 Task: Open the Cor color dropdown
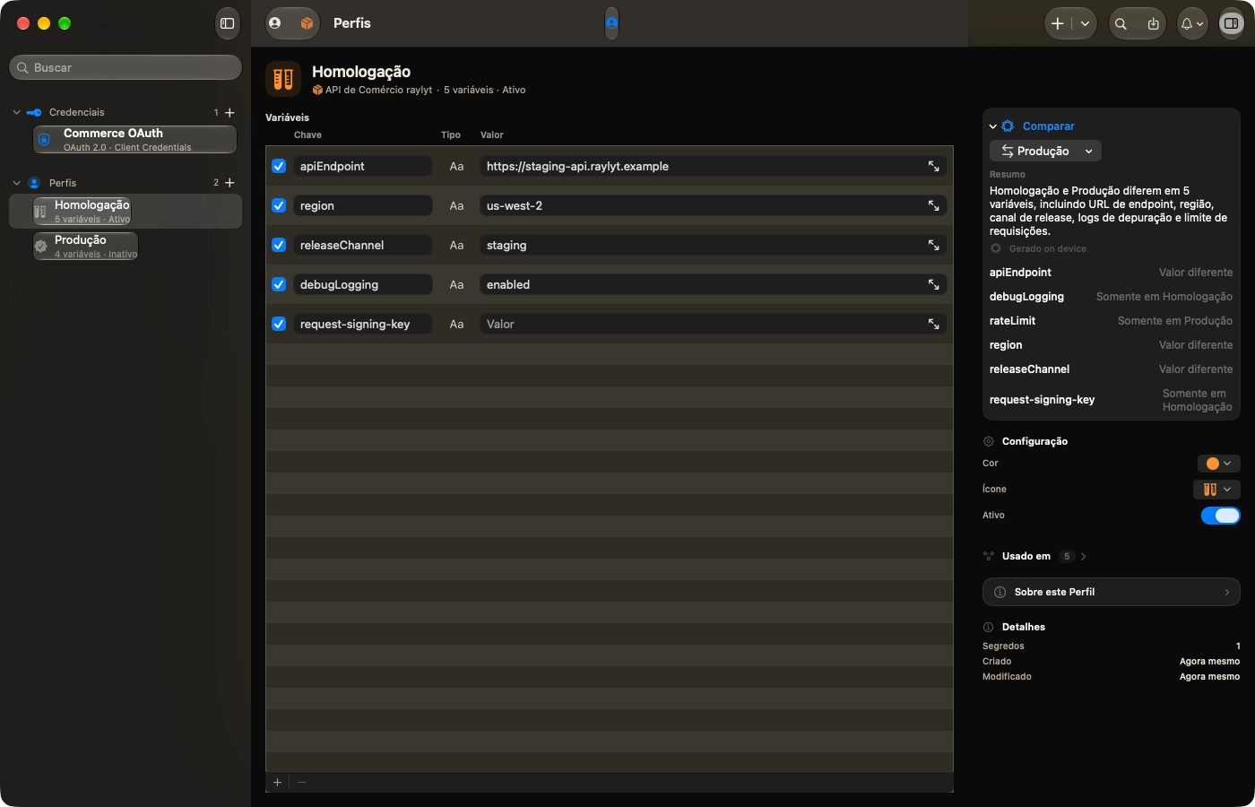tap(1219, 464)
